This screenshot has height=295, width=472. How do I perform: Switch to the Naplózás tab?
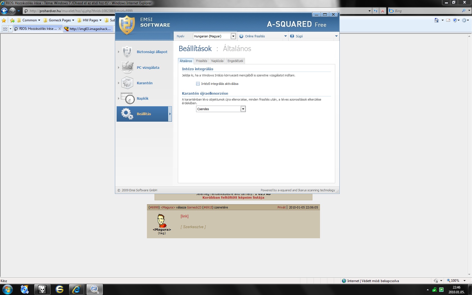pyautogui.click(x=217, y=61)
